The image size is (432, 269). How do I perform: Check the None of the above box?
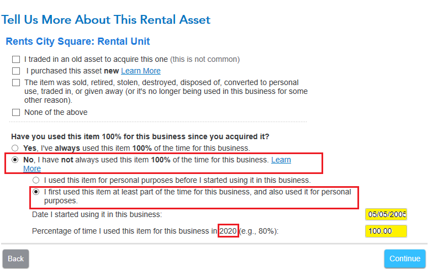pyautogui.click(x=16, y=112)
